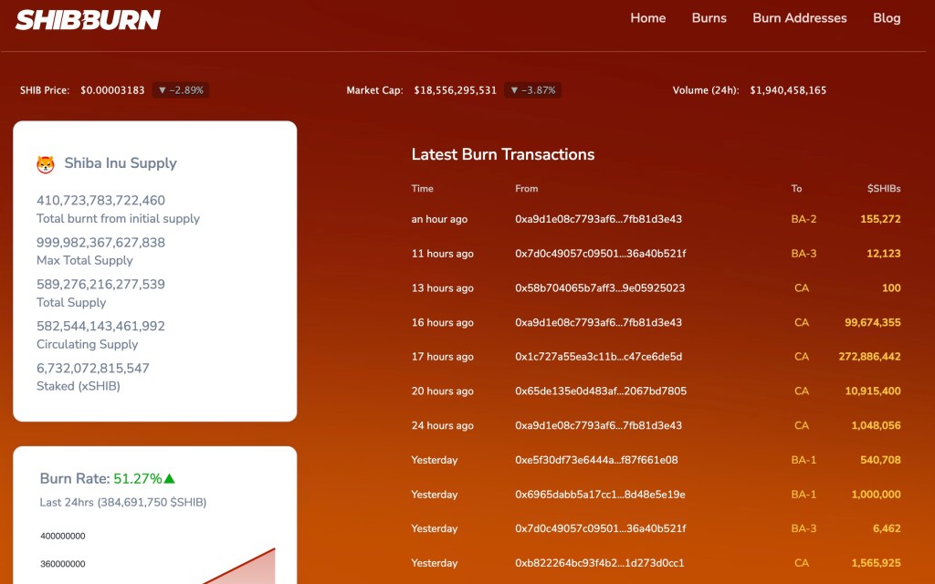This screenshot has height=584, width=935.
Task: Click the BA-2 destination link
Action: (804, 219)
